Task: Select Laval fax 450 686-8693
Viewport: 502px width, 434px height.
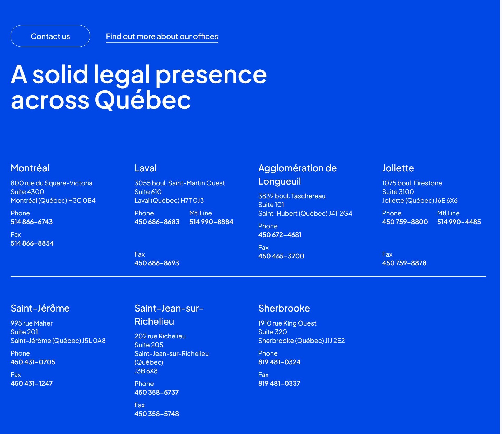Action: [x=157, y=263]
